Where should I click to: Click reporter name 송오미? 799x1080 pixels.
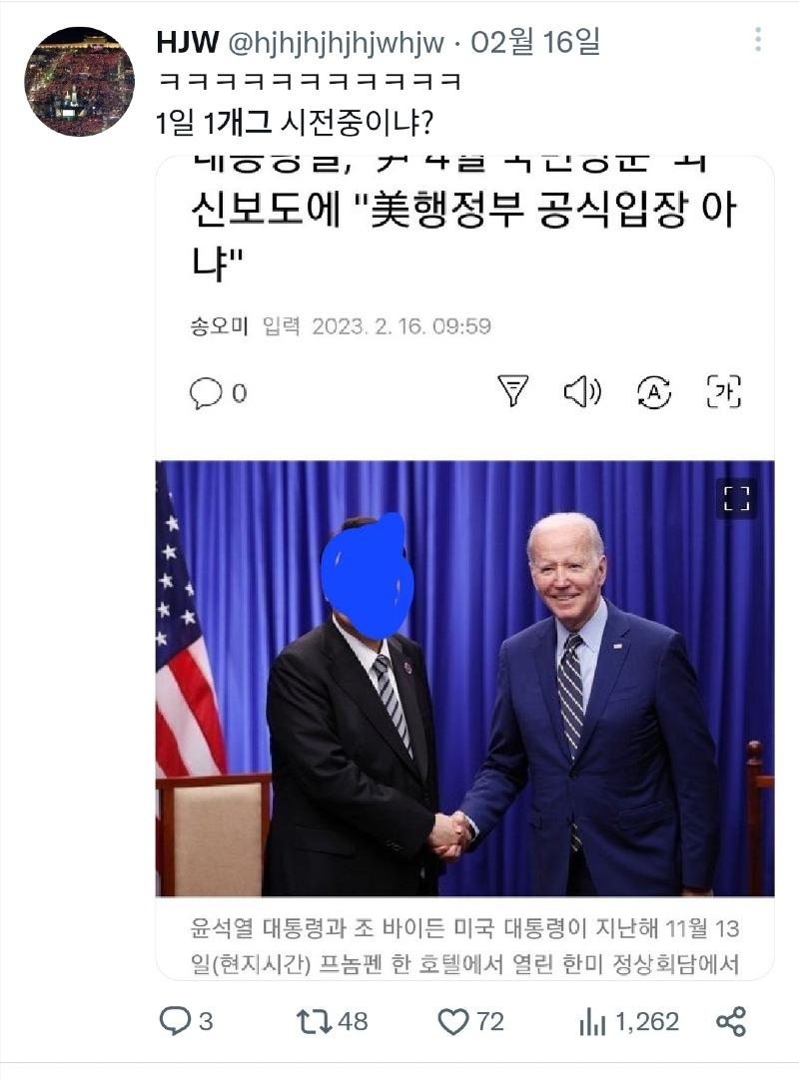click(219, 325)
